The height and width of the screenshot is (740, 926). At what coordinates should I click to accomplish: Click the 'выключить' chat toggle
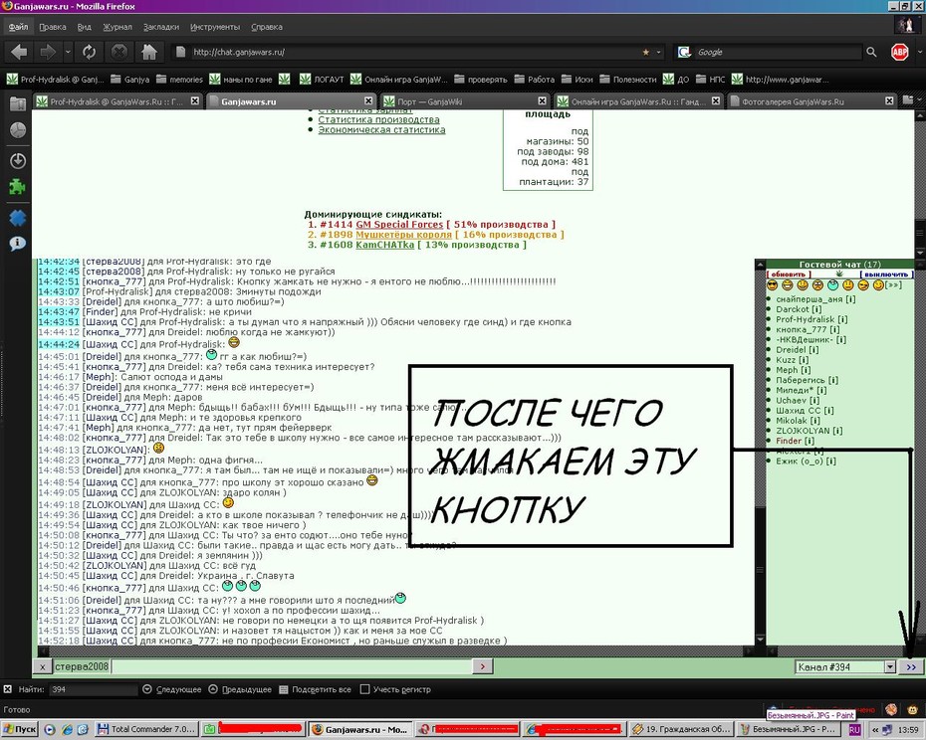(x=886, y=275)
